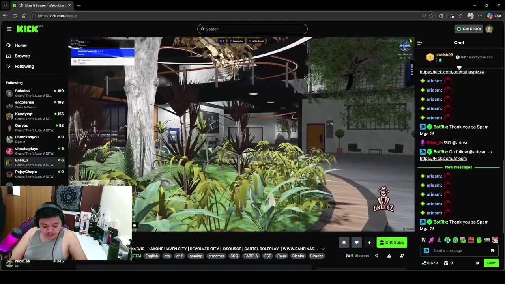
Task: Select the green headphones frog emote
Action: pyautogui.click(x=447, y=240)
